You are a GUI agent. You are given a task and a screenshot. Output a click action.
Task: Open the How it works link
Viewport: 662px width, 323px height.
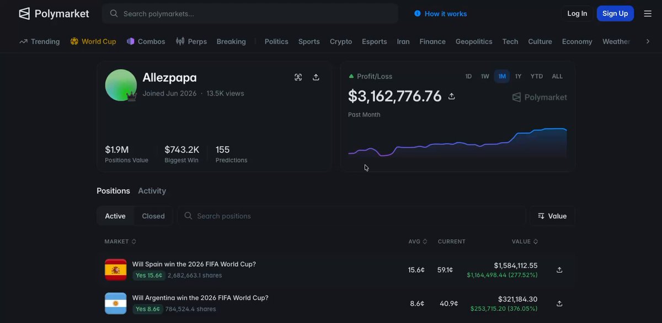(x=440, y=14)
